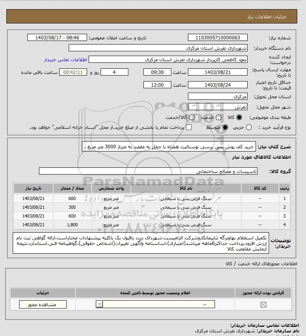Click the buyer organization name field
Image resolution: width=306 pixels, height=336 pixels.
pyautogui.click(x=158, y=48)
